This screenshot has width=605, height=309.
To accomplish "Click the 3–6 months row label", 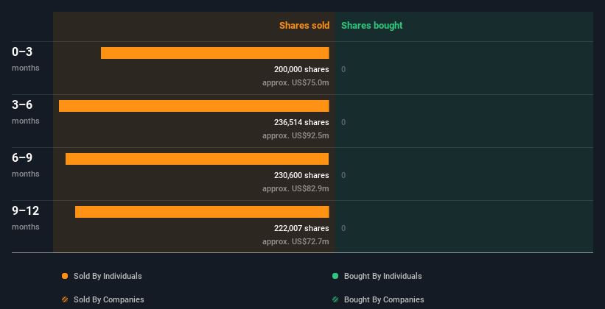I will click(26, 112).
